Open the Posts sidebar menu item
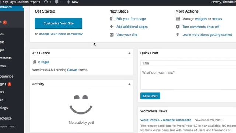Viewport: 236px width, 133px height. pyautogui.click(x=12, y=34)
